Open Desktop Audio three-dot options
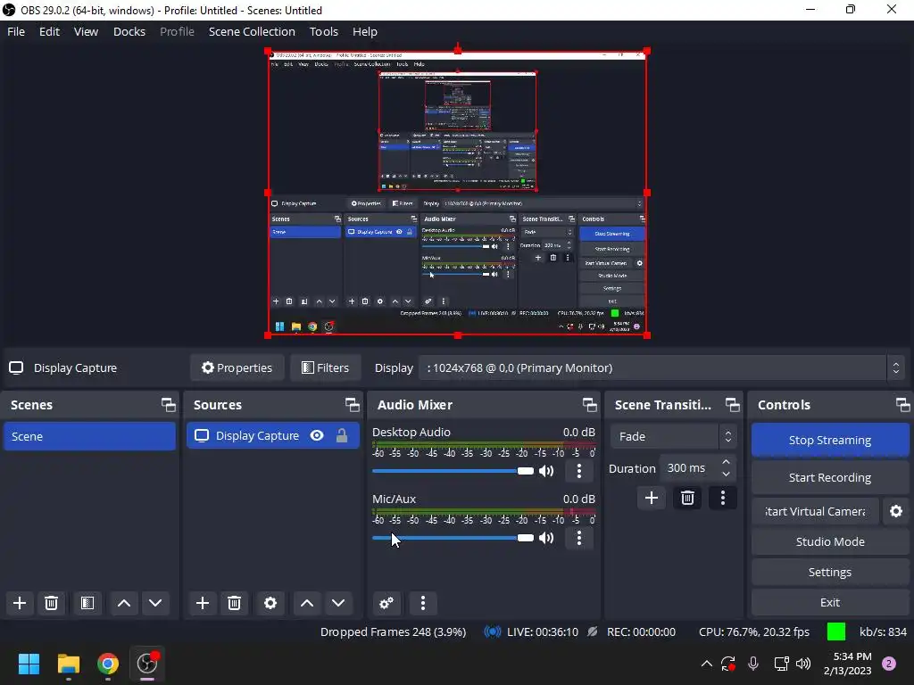The image size is (914, 685). [578, 471]
